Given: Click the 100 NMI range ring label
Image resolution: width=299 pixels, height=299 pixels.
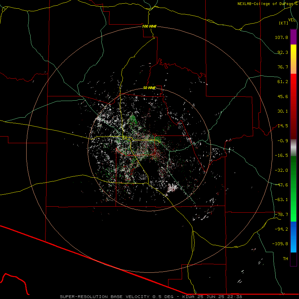Looking at the screenshot, I should coord(149,26).
